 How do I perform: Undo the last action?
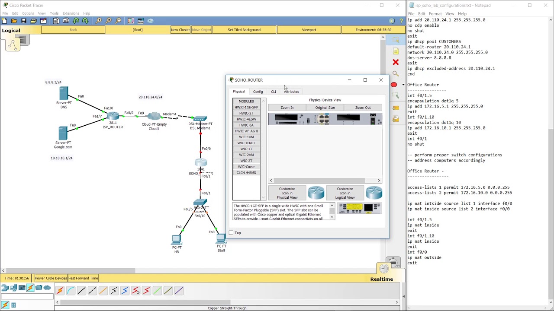click(76, 21)
